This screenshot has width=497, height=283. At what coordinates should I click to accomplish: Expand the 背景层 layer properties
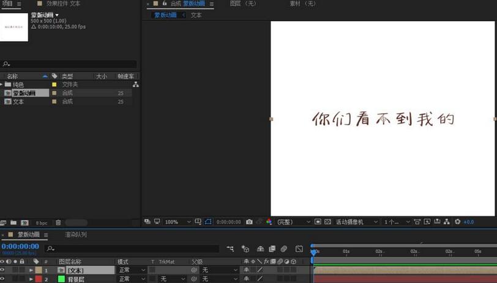click(x=31, y=279)
